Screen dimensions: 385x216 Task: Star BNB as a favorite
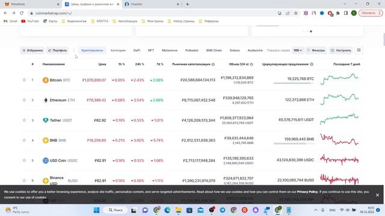pos(24,140)
